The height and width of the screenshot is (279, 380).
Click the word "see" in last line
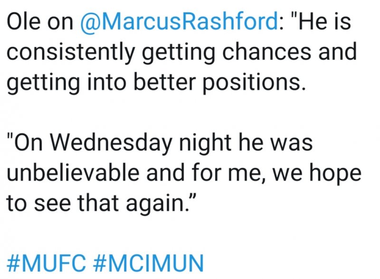[52, 205]
